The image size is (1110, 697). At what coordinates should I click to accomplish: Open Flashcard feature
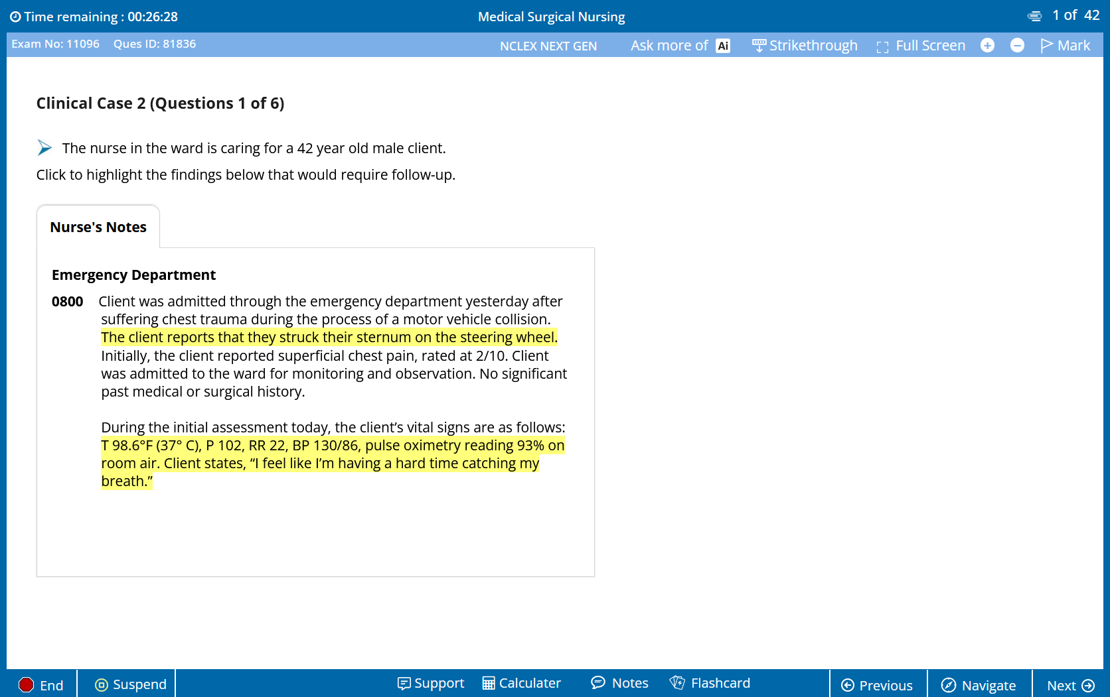(x=710, y=683)
